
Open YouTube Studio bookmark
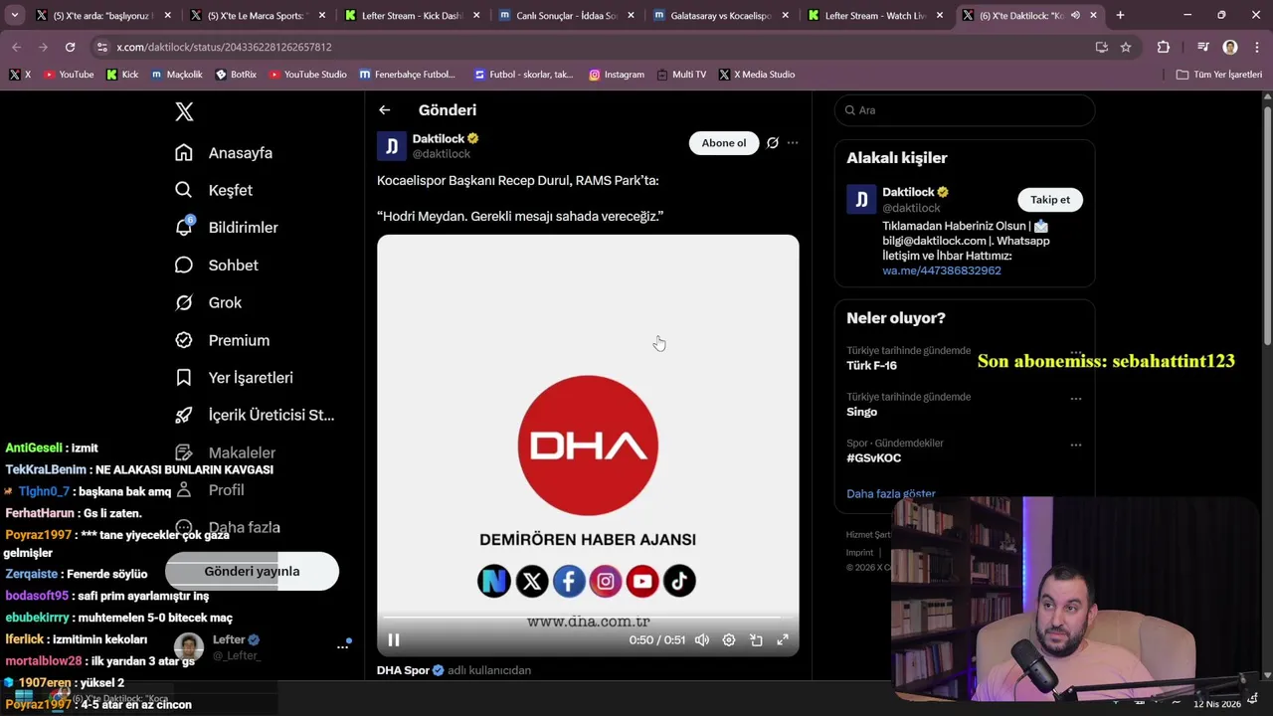(x=307, y=75)
